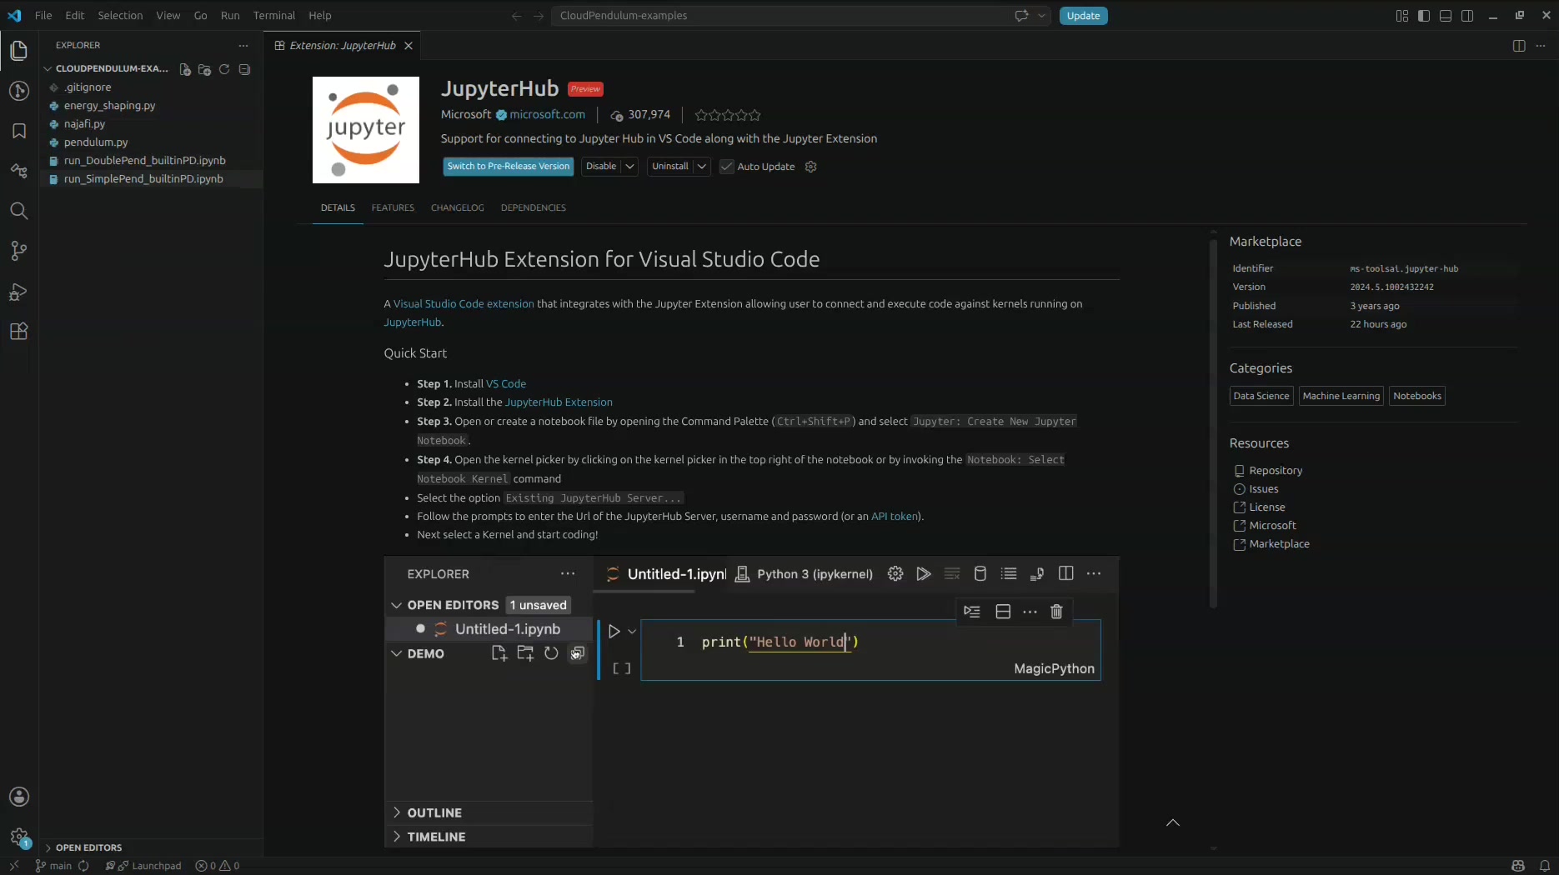Select the DETAILS tab
The image size is (1559, 875).
click(x=338, y=207)
